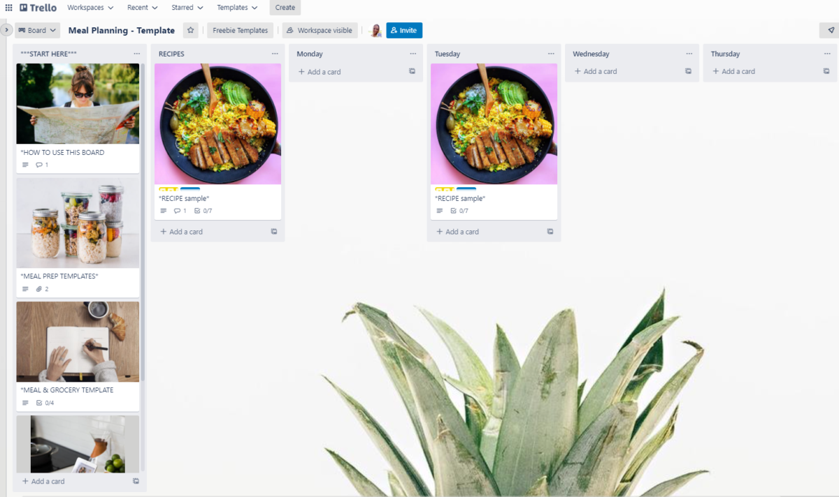The image size is (839, 497).
Task: Open the Thursday list three-dot menu
Action: 827,54
